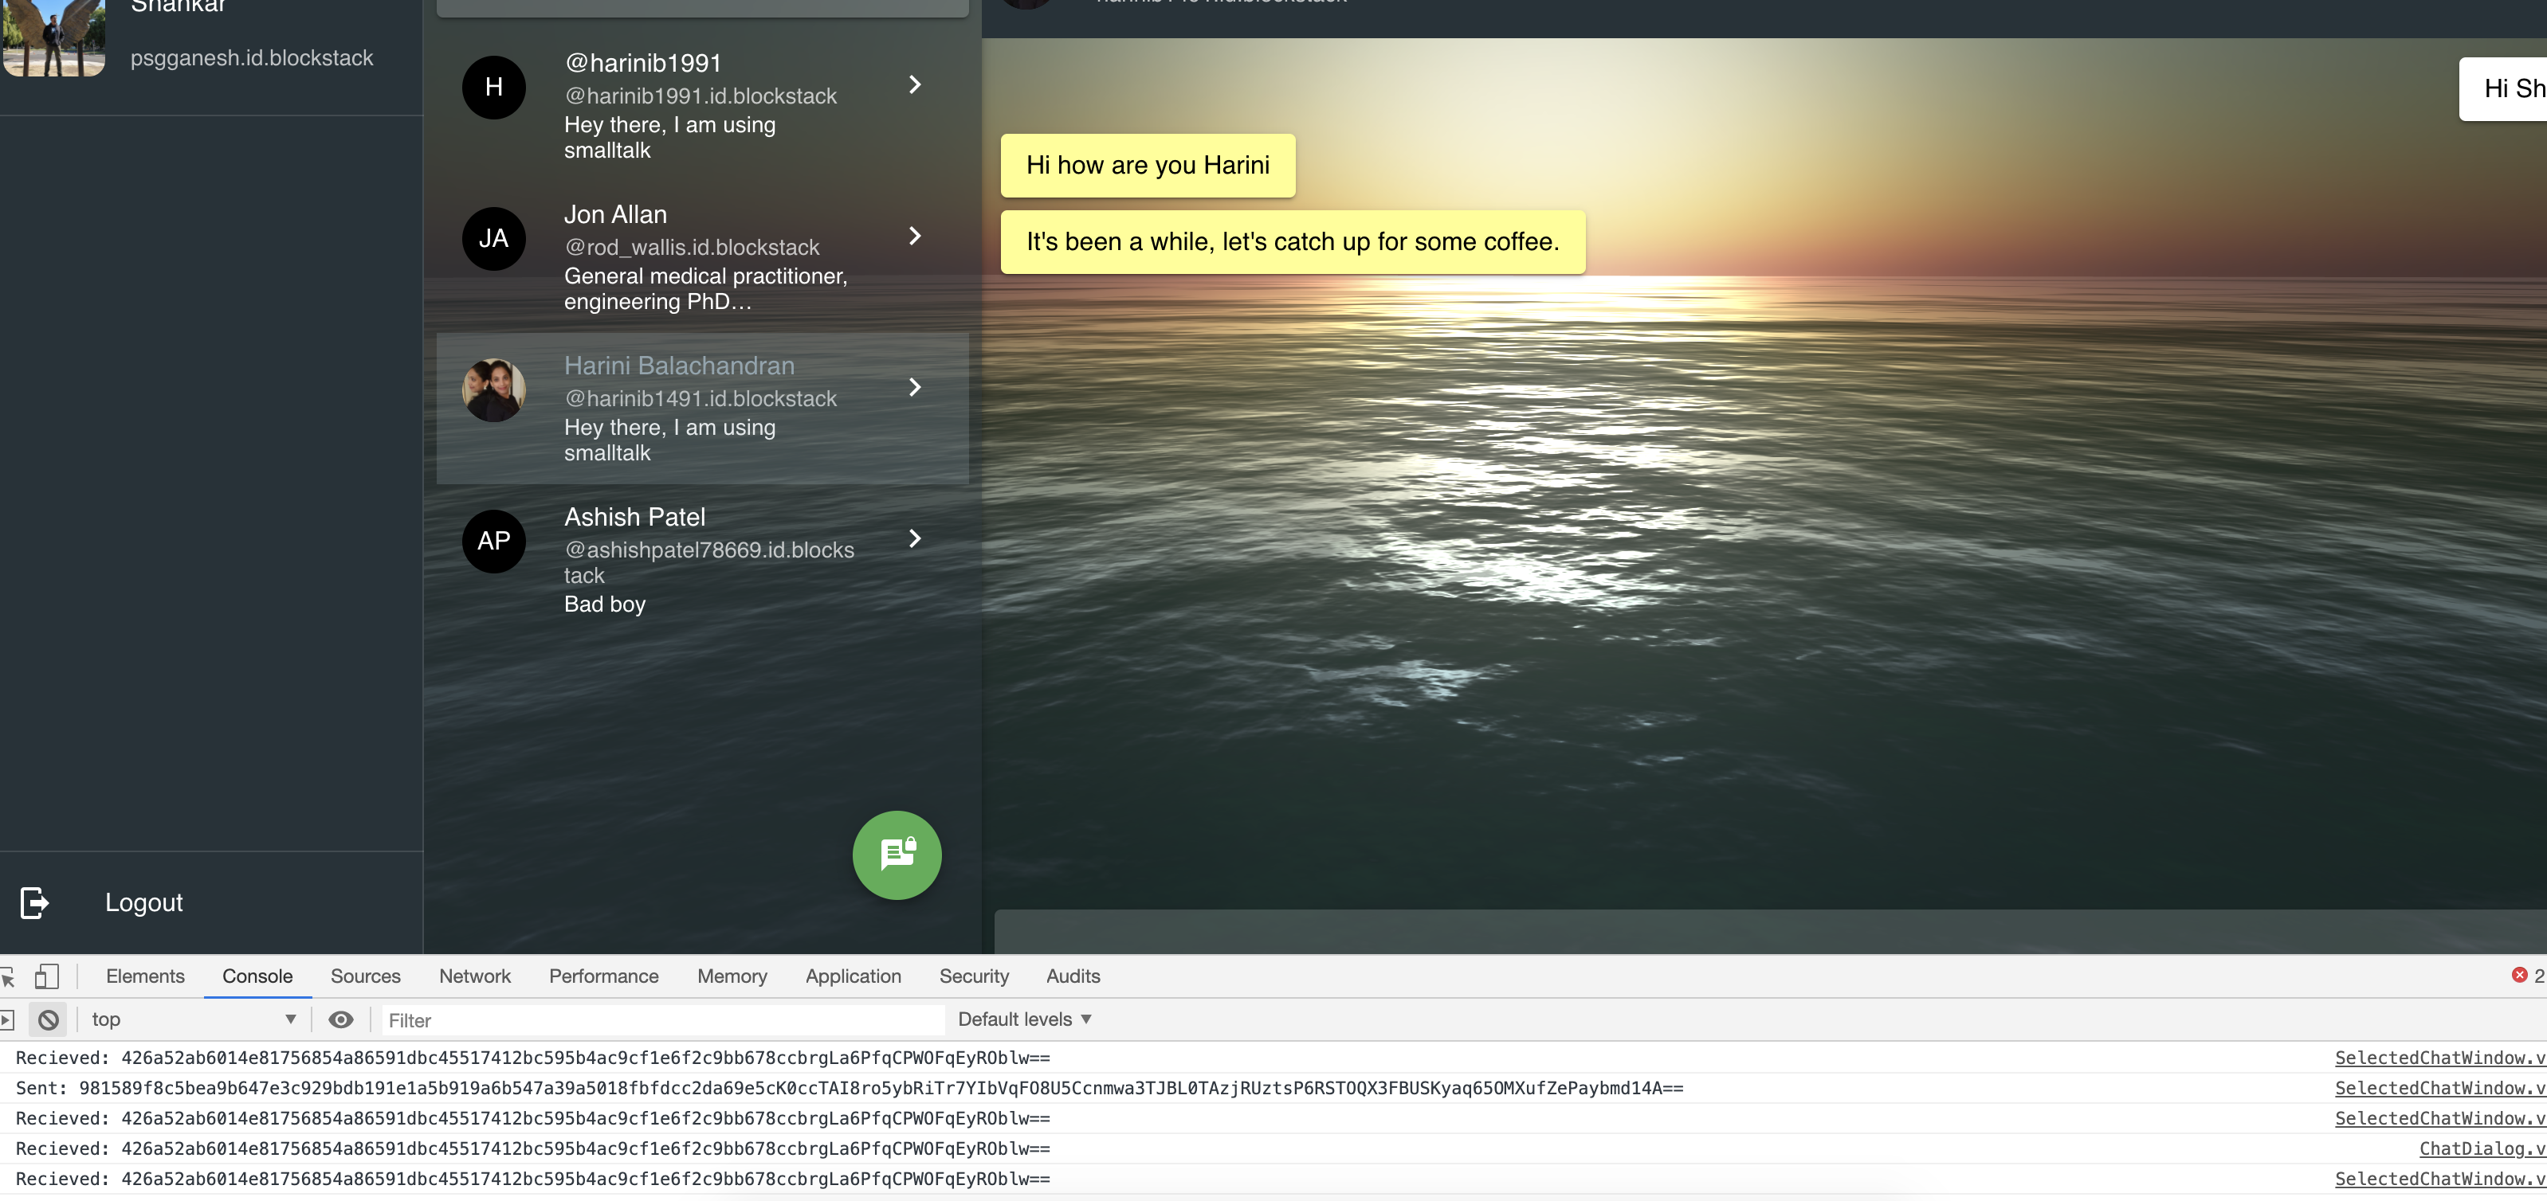Click the inspect element cursor icon
The width and height of the screenshot is (2547, 1201).
pos(8,976)
